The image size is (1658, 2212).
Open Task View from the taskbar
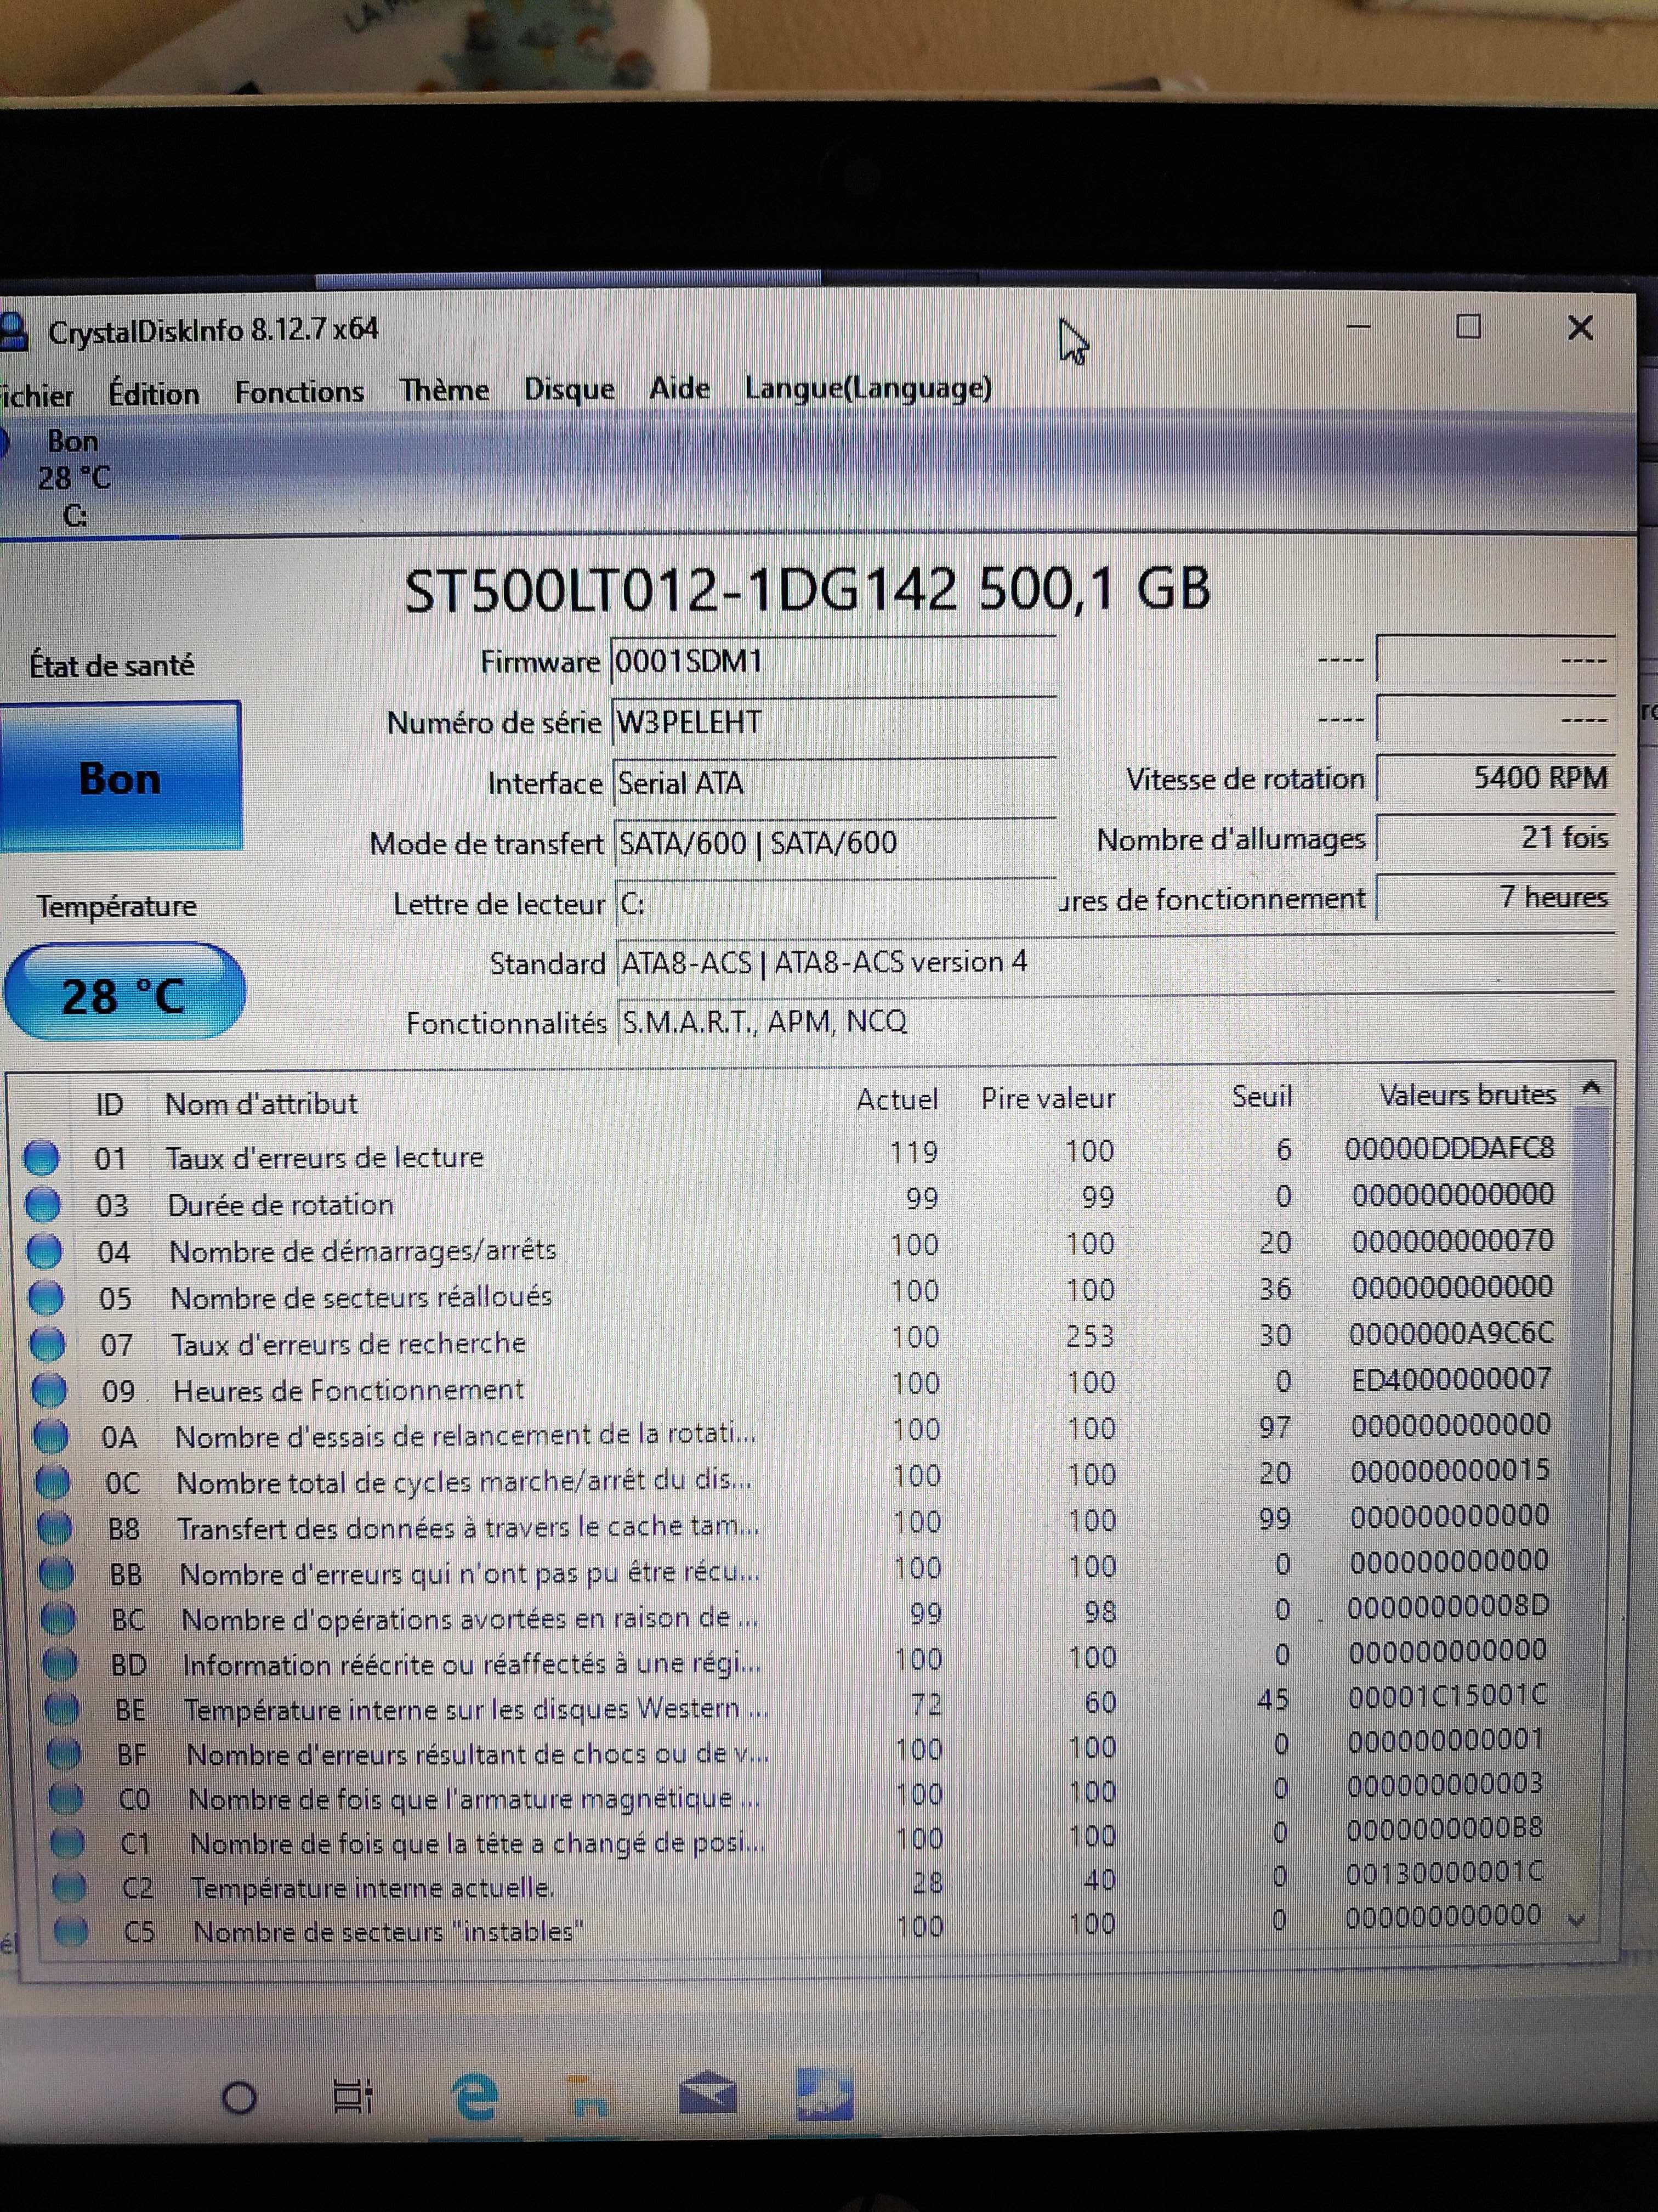click(352, 2096)
